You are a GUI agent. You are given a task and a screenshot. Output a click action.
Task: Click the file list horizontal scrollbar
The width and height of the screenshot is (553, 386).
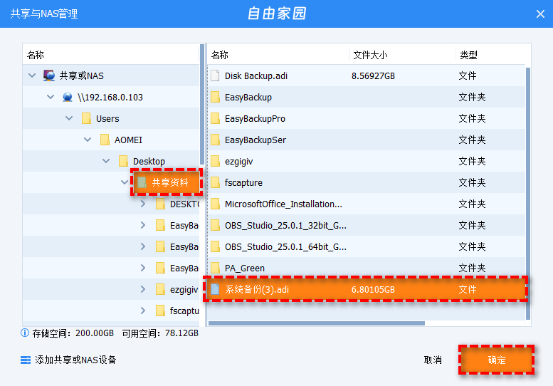click(x=317, y=323)
